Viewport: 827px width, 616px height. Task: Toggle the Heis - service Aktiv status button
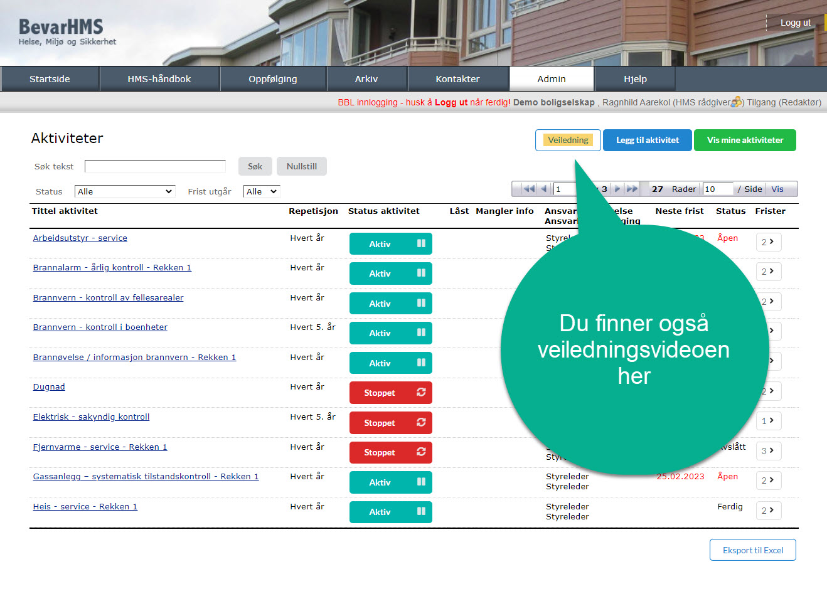click(390, 512)
